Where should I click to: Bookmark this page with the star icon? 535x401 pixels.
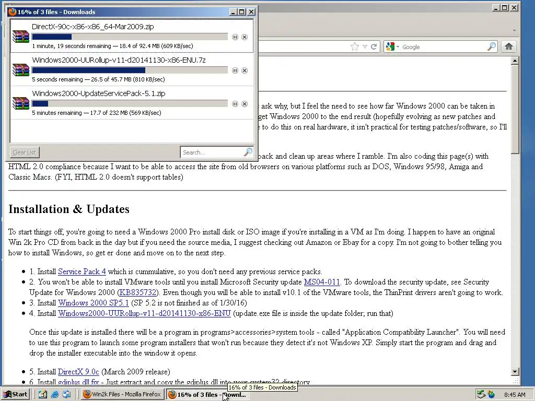click(355, 46)
